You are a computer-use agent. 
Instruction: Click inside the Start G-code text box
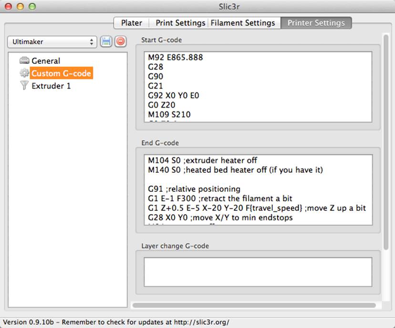click(x=258, y=87)
